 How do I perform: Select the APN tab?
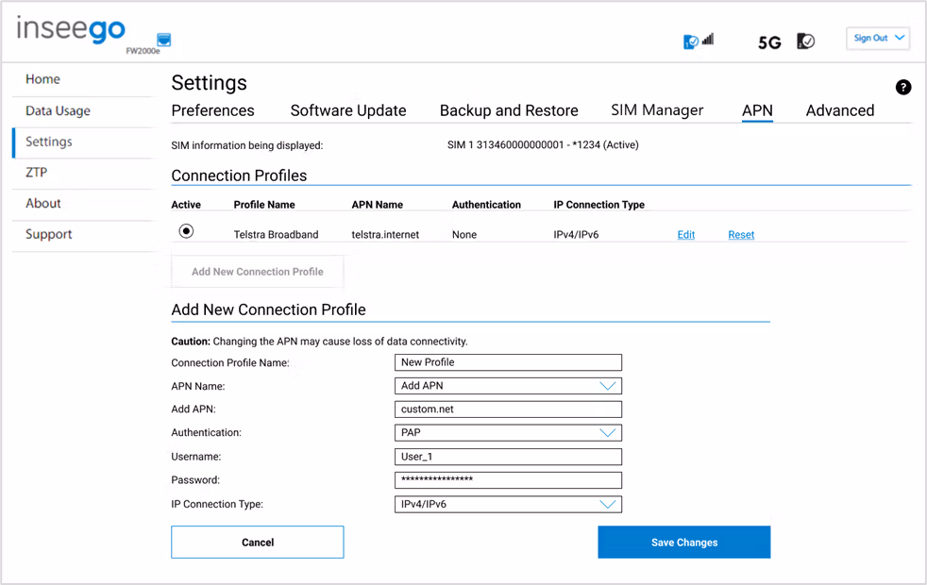[757, 110]
